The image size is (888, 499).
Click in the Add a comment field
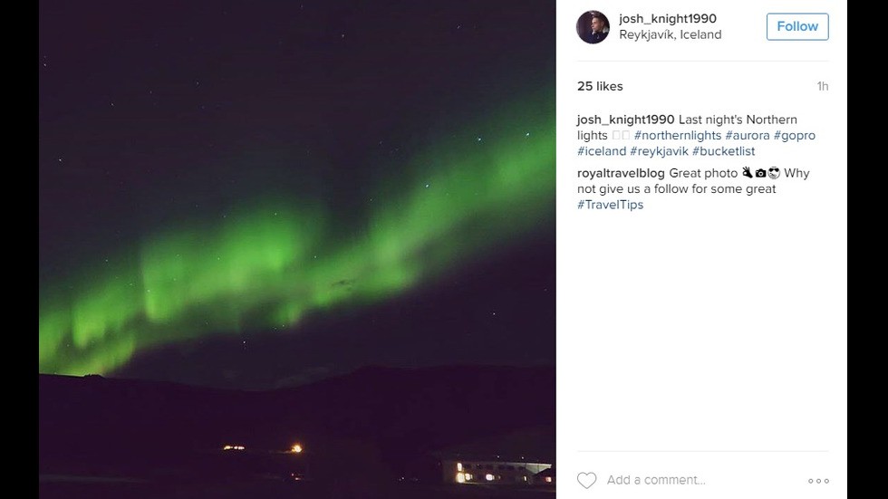[702, 480]
